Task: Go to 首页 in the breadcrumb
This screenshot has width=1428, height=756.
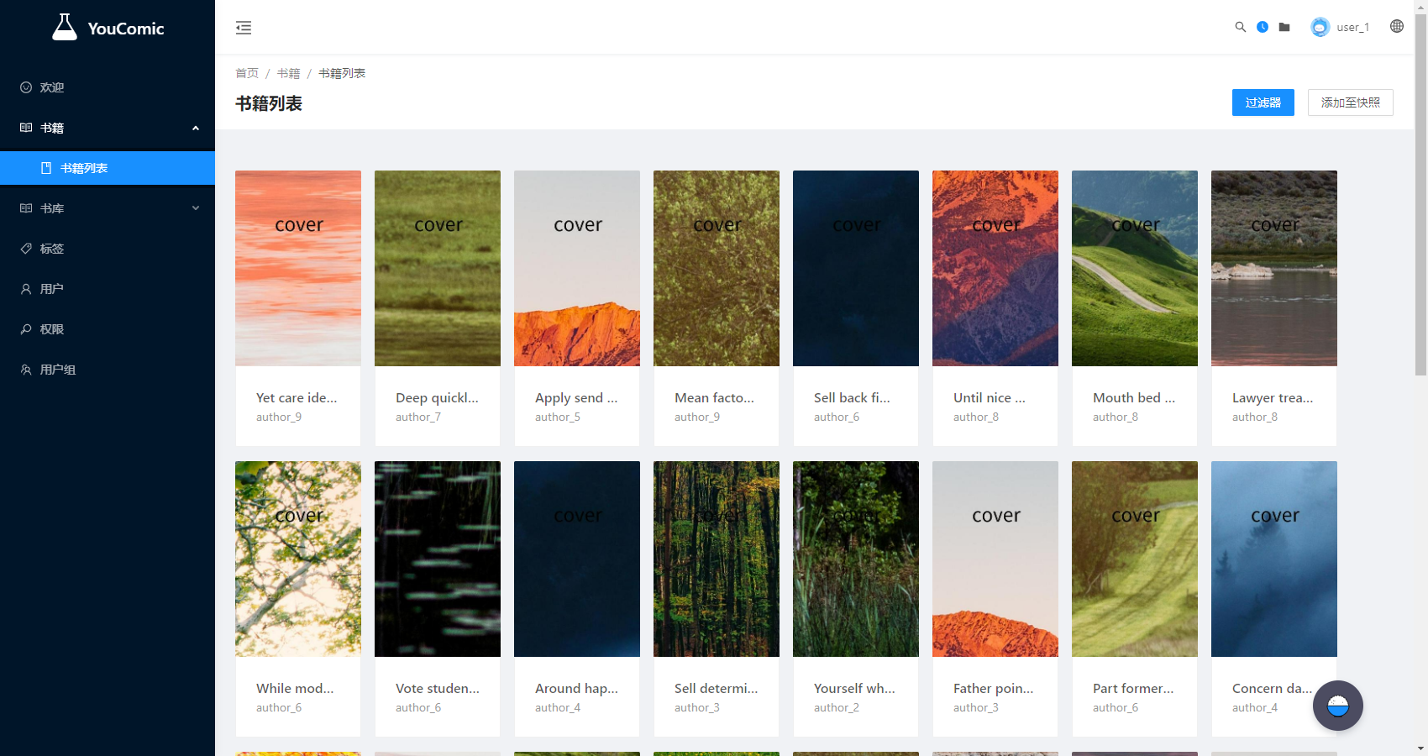Action: [x=247, y=73]
